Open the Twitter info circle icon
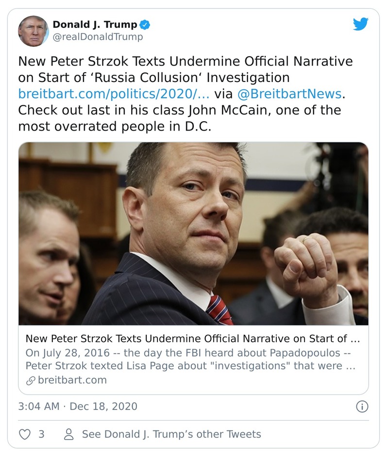Image resolution: width=388 pixels, height=458 pixels. pos(362,407)
